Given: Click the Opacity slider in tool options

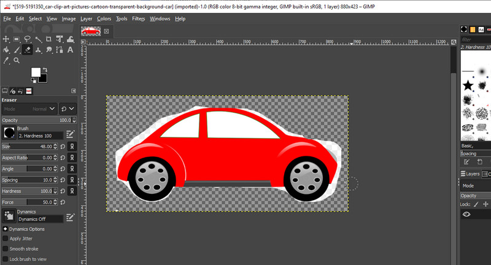Looking at the screenshot, I should (x=37, y=120).
